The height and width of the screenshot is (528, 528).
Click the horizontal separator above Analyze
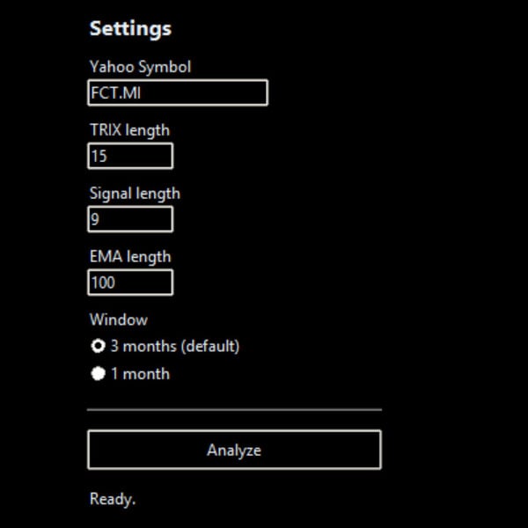click(x=234, y=409)
